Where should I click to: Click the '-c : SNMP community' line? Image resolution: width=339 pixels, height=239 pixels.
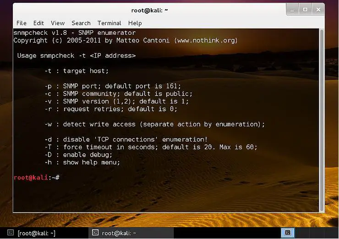click(x=119, y=94)
